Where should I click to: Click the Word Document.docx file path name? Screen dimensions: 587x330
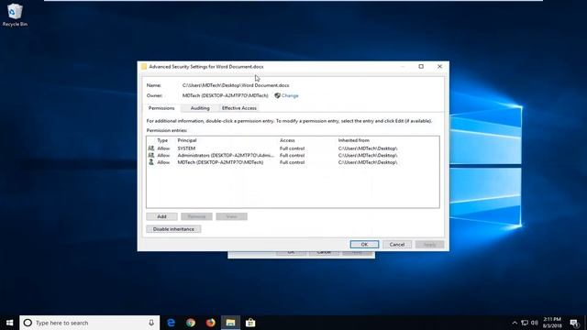[236, 85]
